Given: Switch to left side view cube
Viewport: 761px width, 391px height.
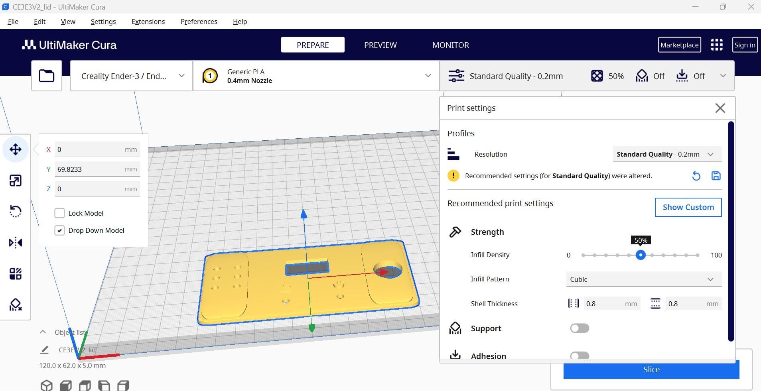Looking at the screenshot, I should coord(104,385).
